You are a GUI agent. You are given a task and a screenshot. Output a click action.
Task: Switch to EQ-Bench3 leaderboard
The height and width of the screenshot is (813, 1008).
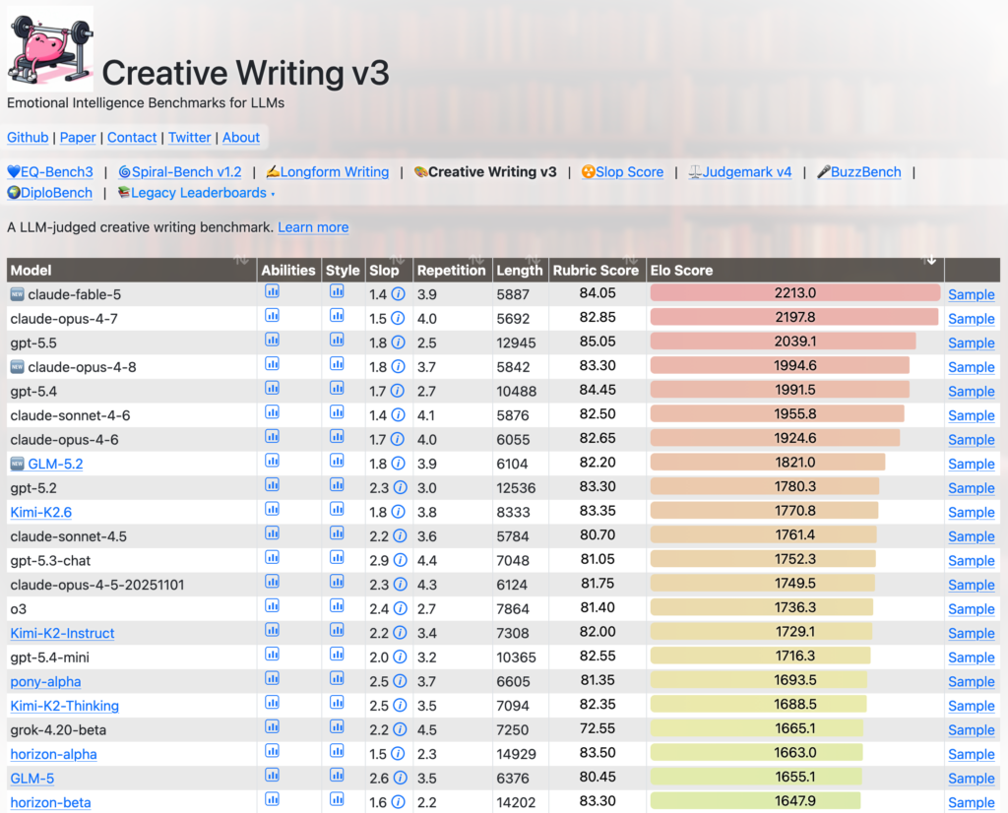click(50, 172)
